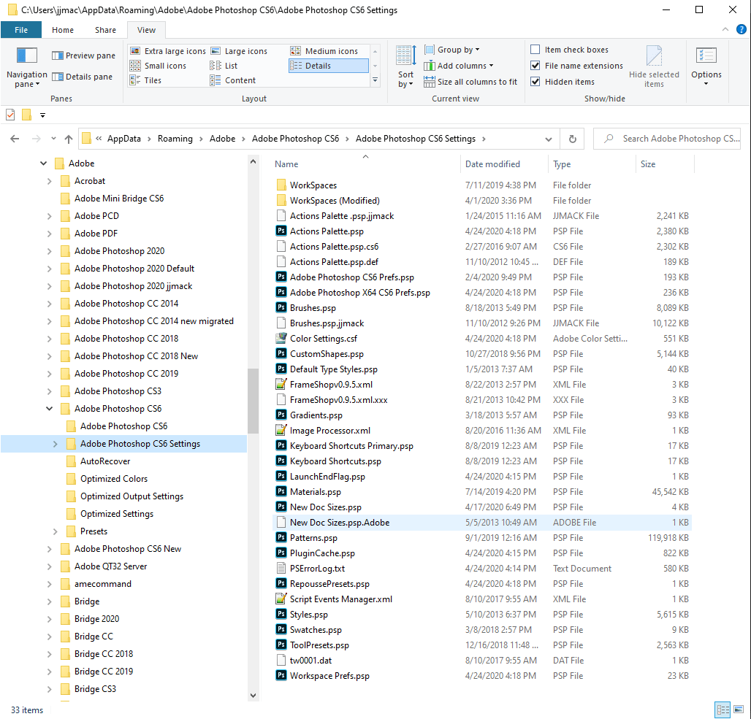The width and height of the screenshot is (751, 719).
Task: Switch to the Home ribbon tab
Action: click(x=63, y=30)
